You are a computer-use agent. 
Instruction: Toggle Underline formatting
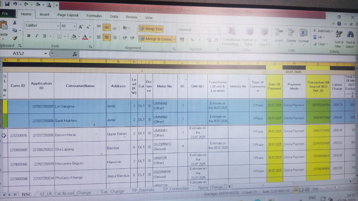44,36
